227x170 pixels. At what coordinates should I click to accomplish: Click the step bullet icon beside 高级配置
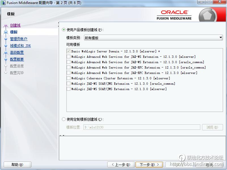point(6,52)
